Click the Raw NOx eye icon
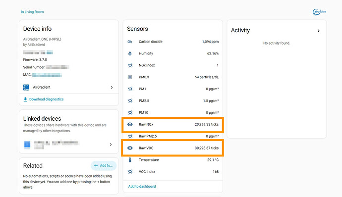The width and height of the screenshot is (342, 197). click(130, 124)
